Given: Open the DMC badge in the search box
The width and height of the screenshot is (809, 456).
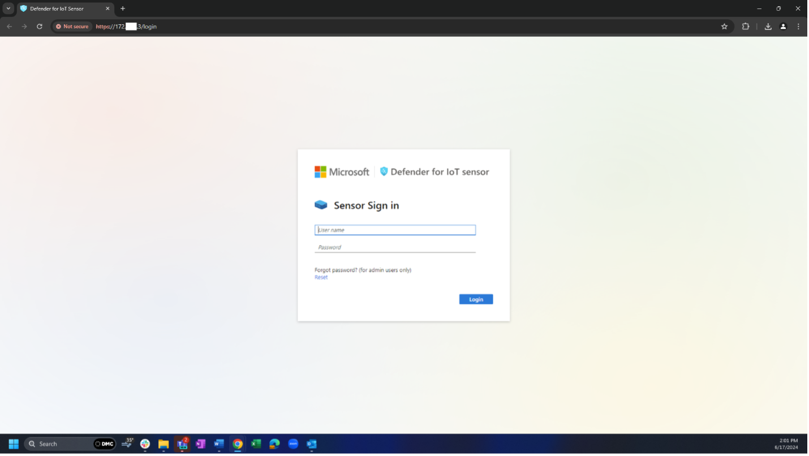Looking at the screenshot, I should click(x=105, y=444).
